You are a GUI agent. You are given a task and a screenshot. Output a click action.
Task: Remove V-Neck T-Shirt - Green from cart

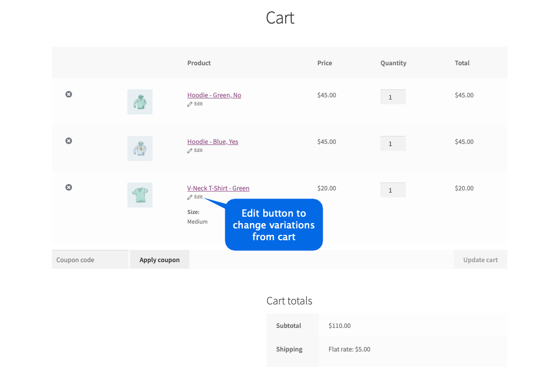[68, 187]
